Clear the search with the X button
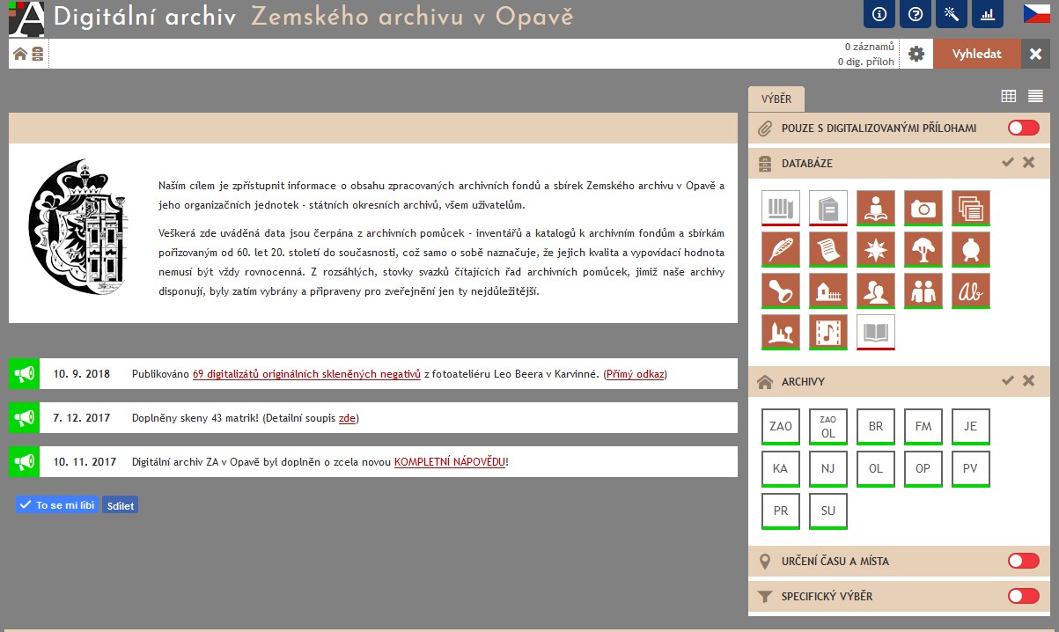 click(1036, 54)
